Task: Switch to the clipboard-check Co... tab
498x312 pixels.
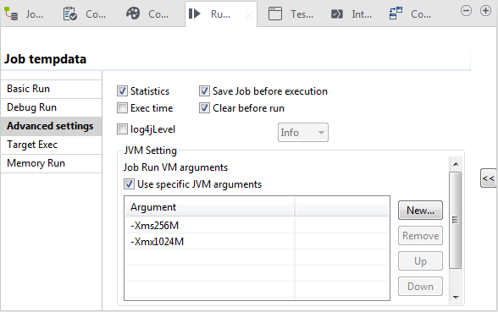Action: [85, 14]
